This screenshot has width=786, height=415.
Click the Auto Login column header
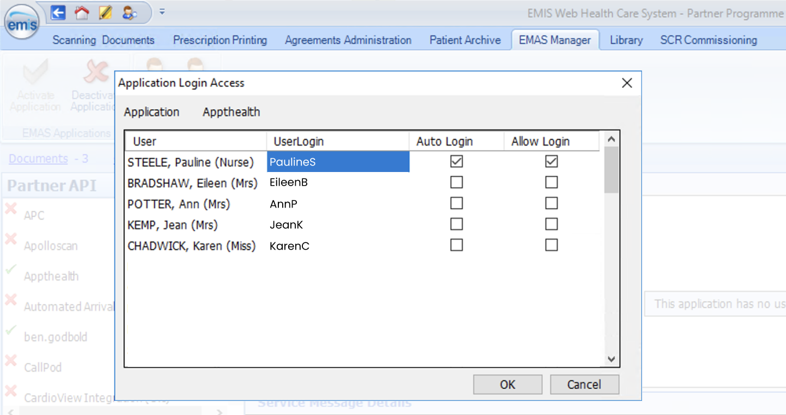point(456,141)
